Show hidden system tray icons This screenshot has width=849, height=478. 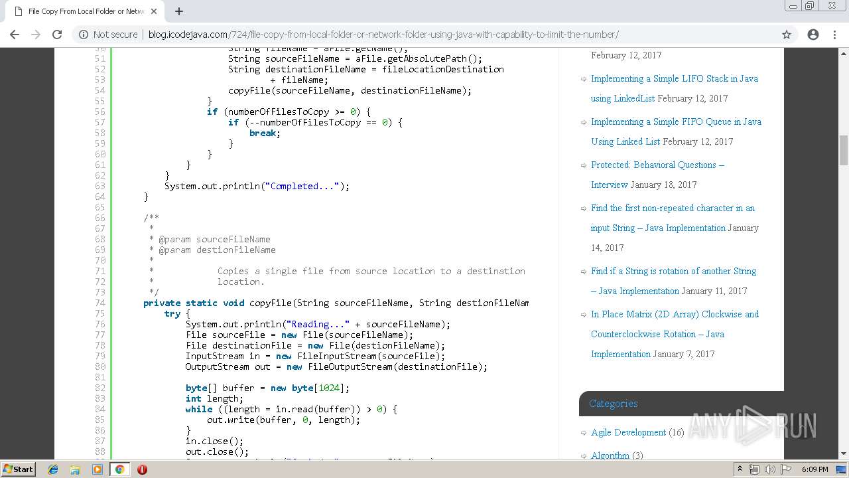point(740,469)
